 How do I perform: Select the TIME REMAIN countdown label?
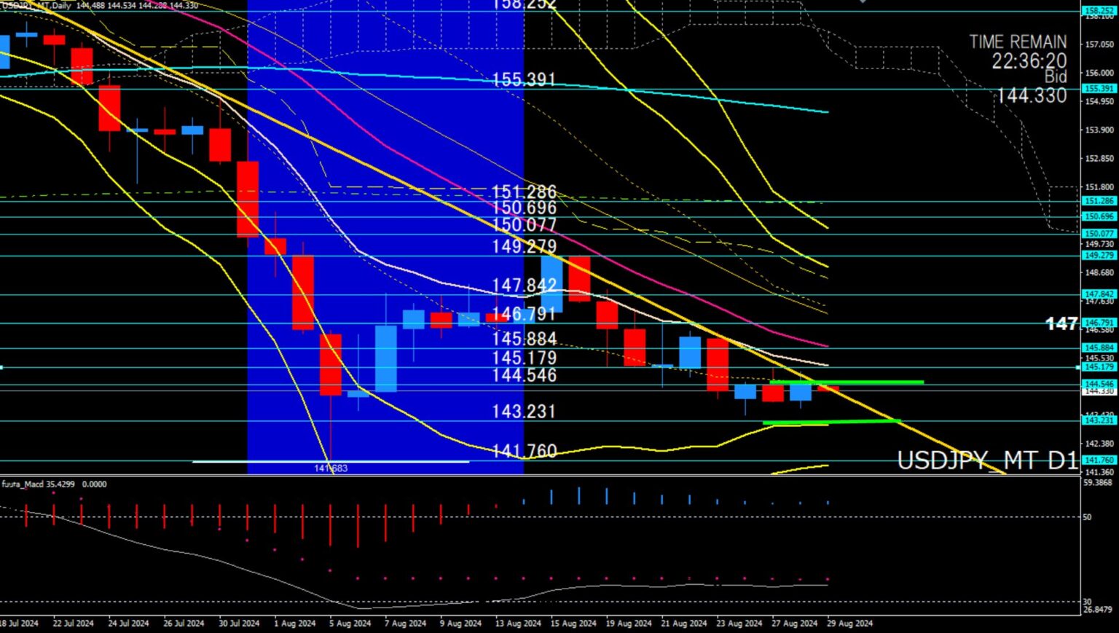coord(1017,42)
